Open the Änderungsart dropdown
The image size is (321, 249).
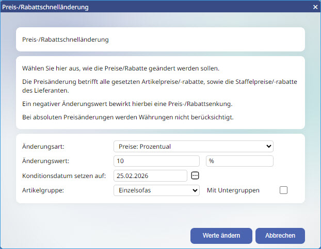click(194, 146)
